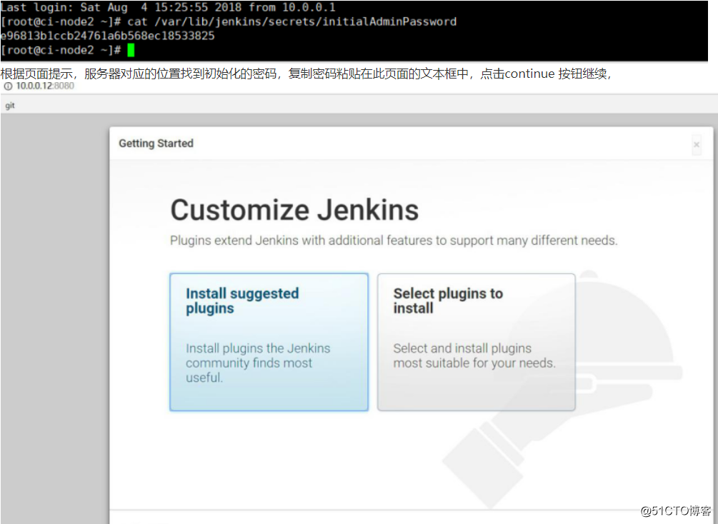Click the Last login terminal line
Viewport: 718px width, 524px height.
point(168,7)
